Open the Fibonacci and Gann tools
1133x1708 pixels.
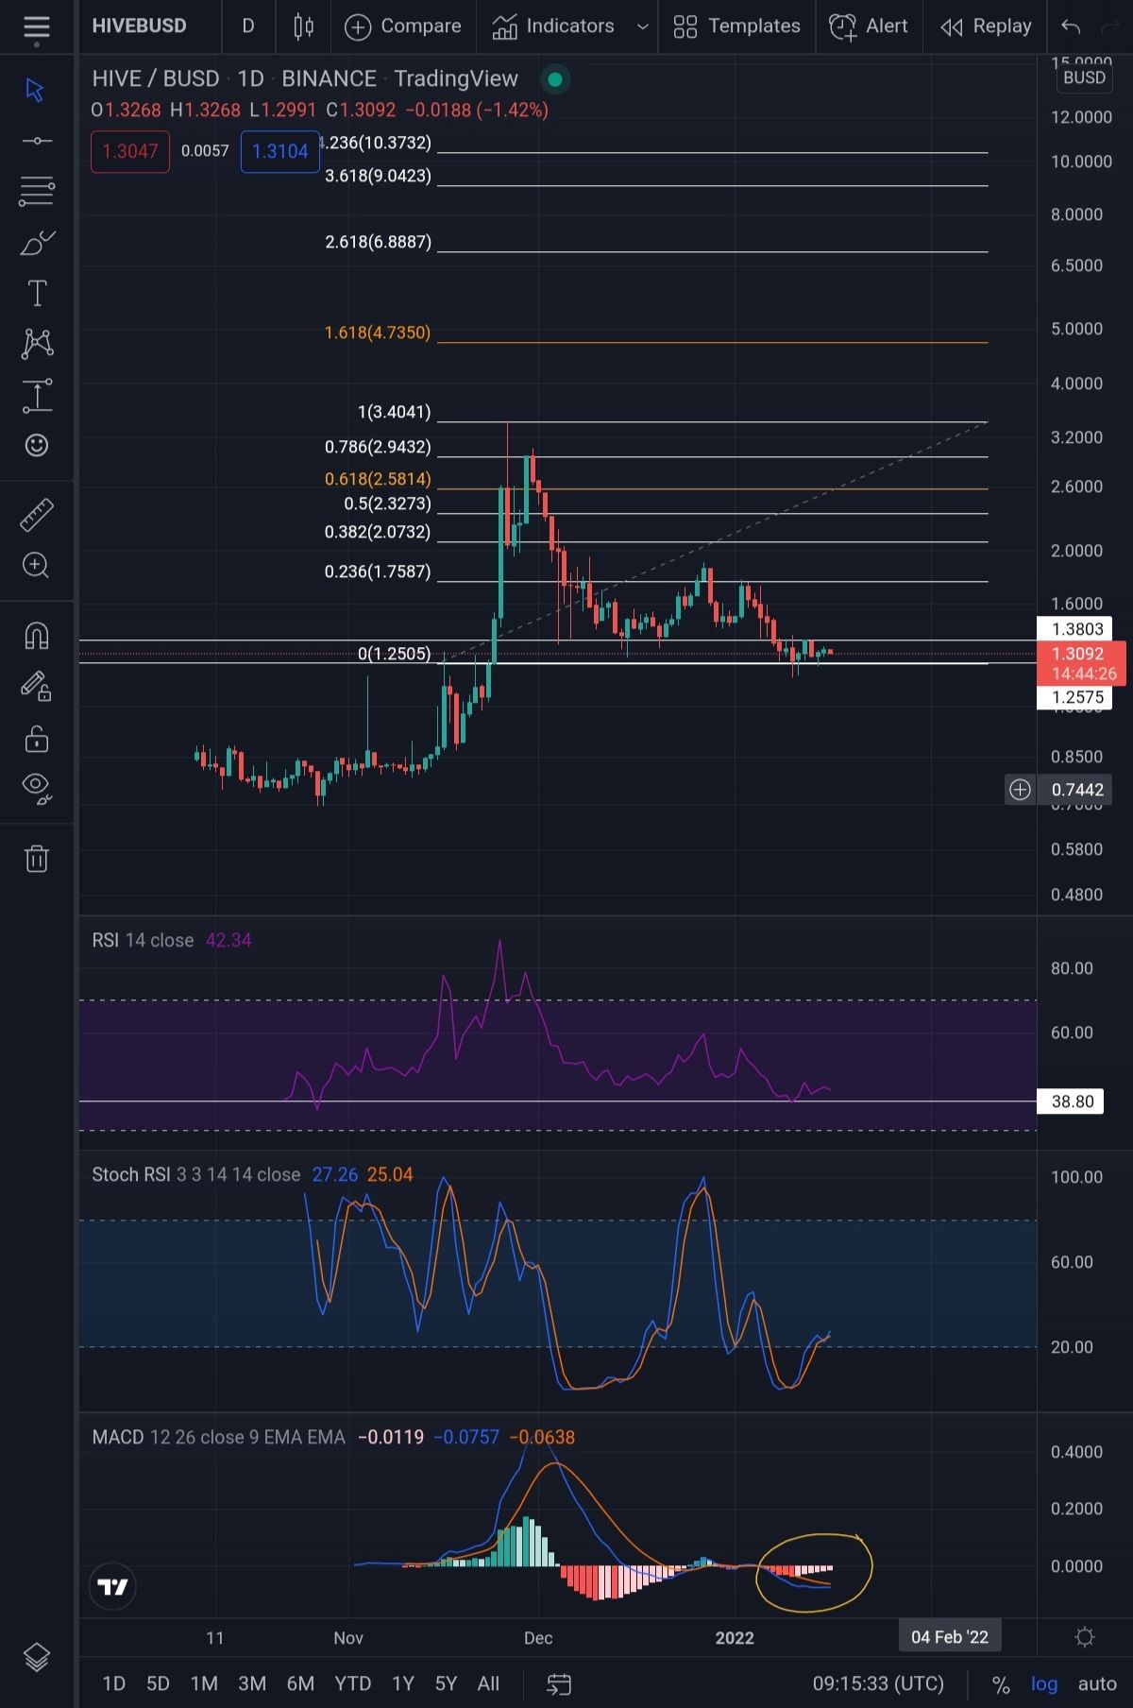tap(36, 192)
